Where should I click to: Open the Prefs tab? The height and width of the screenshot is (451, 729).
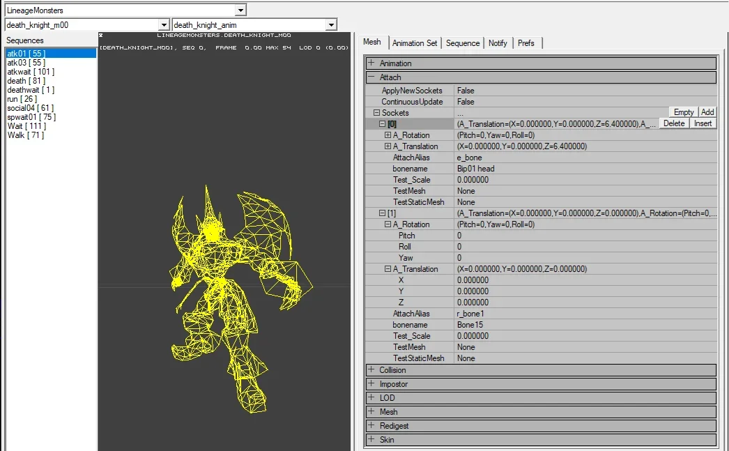point(525,43)
